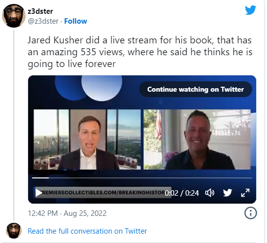267x243 pixels.
Task: Open Read the full conversation on Twitter
Action: coord(87,231)
